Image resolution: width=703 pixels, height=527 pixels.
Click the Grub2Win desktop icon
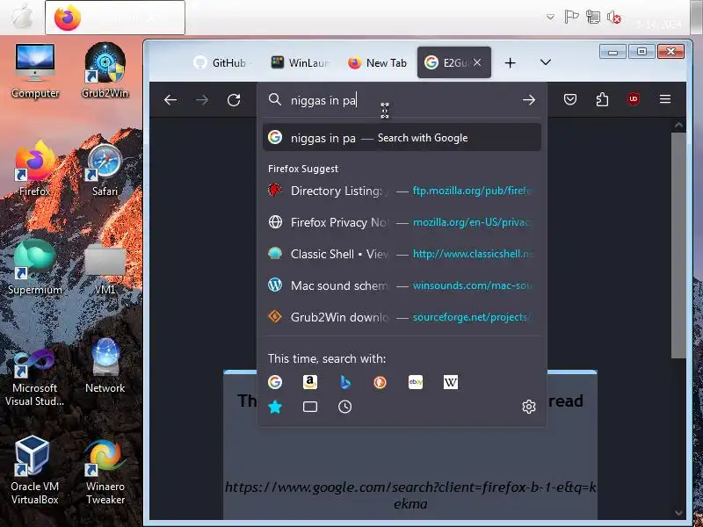click(105, 70)
